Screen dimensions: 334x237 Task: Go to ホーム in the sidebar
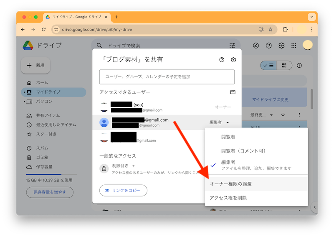(x=42, y=83)
